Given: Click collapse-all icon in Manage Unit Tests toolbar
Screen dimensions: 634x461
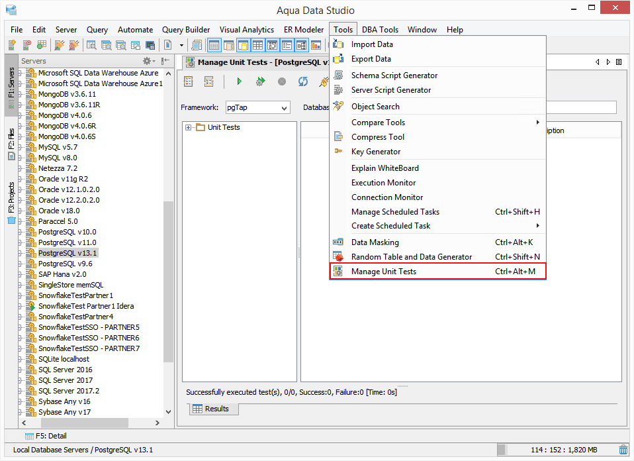Looking at the screenshot, I should [x=208, y=81].
